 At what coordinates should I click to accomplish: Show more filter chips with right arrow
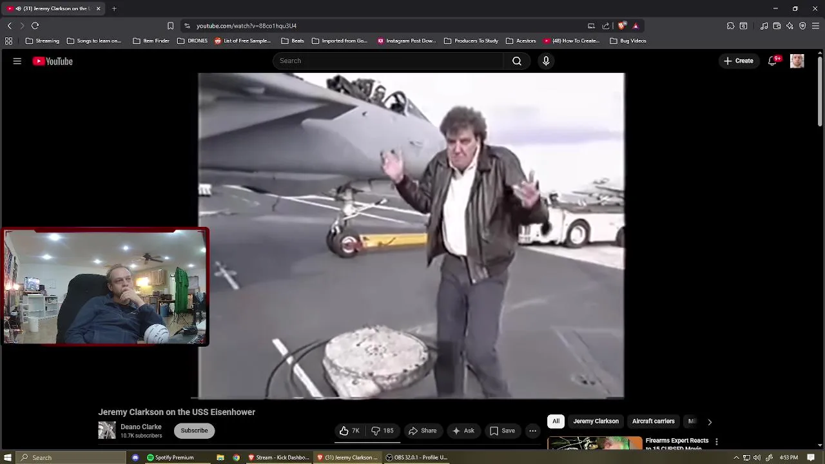click(x=710, y=421)
